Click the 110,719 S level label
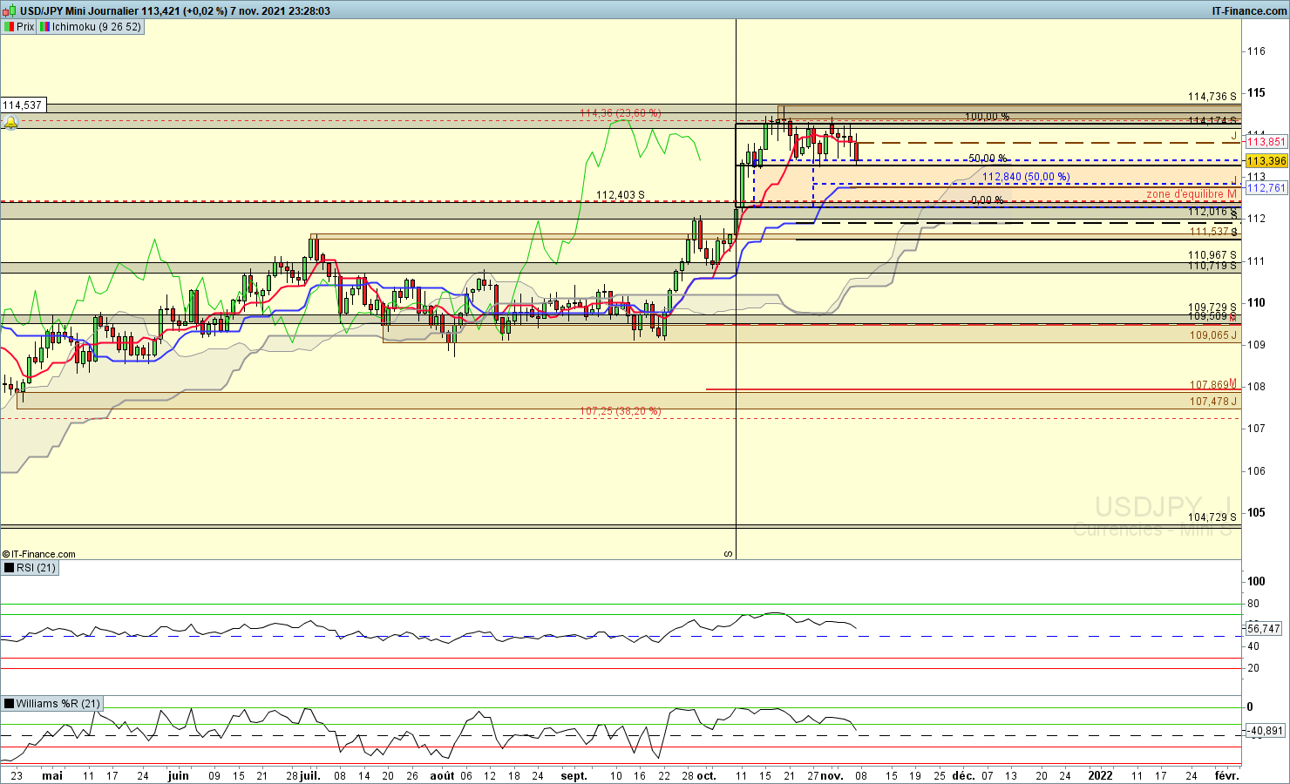Screen dimensions: 1290x784 (x=1212, y=266)
